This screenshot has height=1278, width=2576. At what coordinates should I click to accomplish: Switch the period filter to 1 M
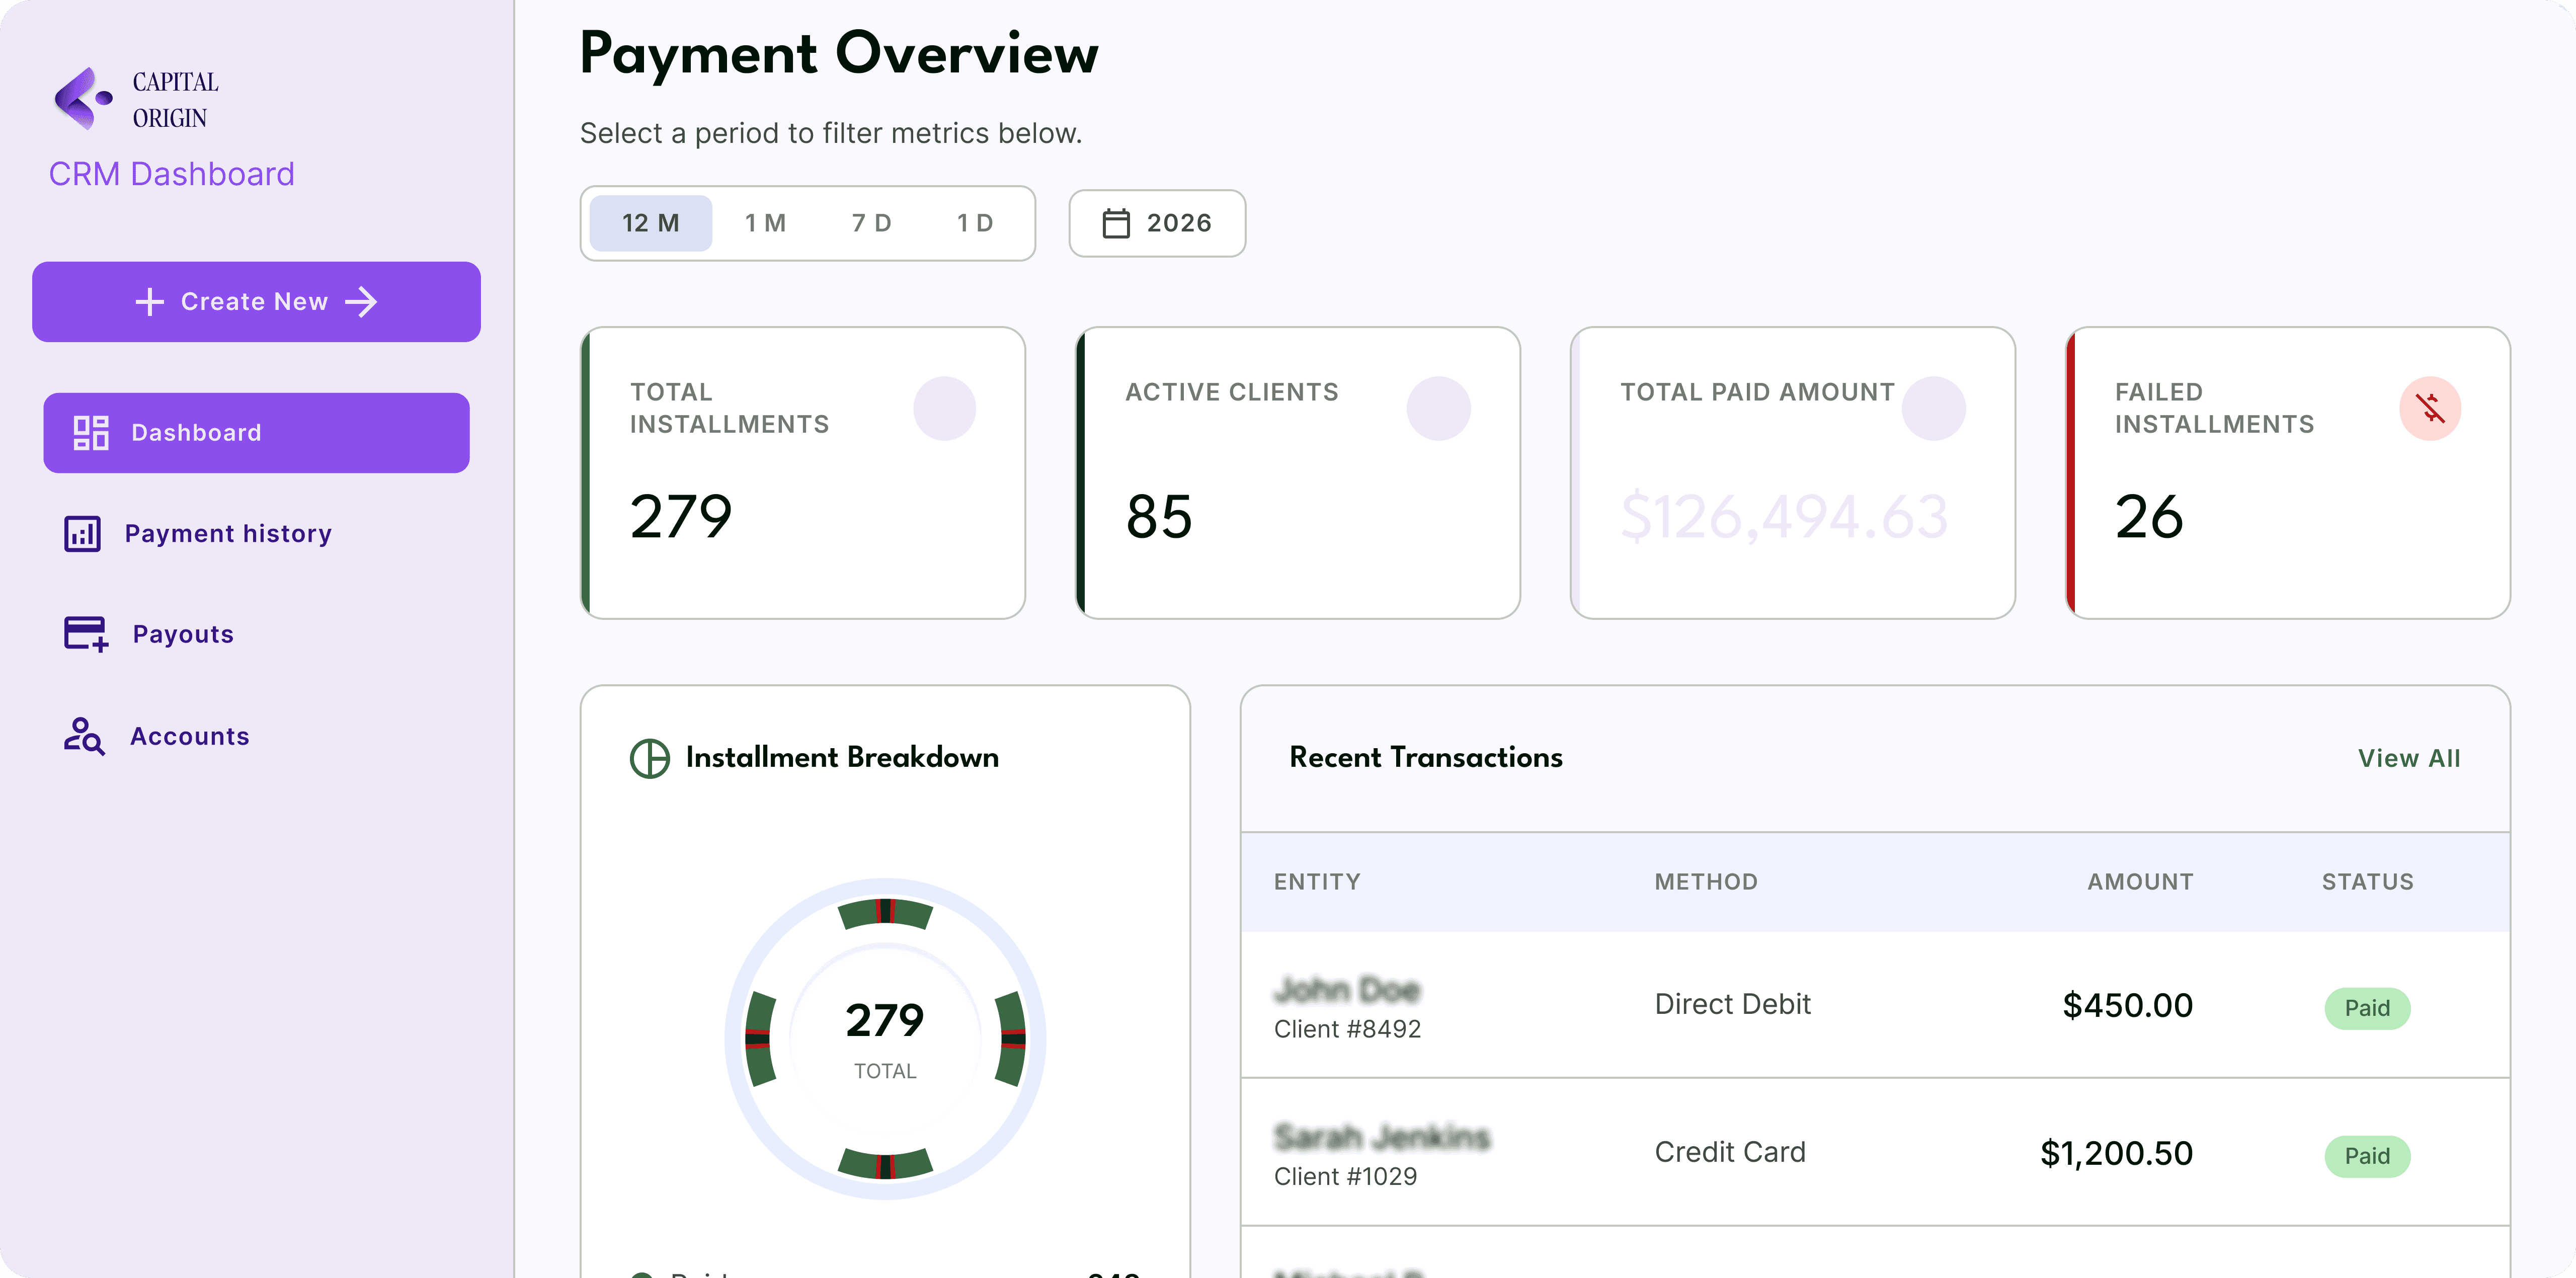pos(766,223)
